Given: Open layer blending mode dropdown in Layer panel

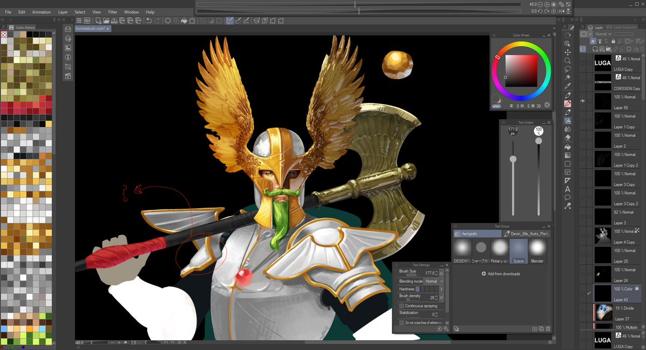Looking at the screenshot, I should [x=602, y=34].
